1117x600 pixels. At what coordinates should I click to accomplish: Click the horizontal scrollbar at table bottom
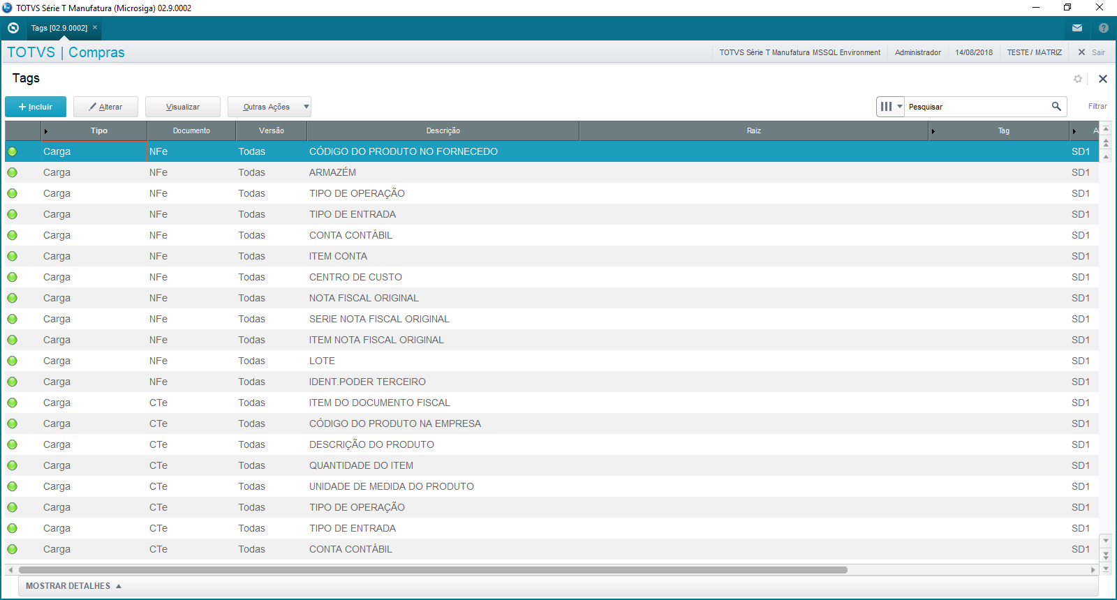tap(433, 570)
